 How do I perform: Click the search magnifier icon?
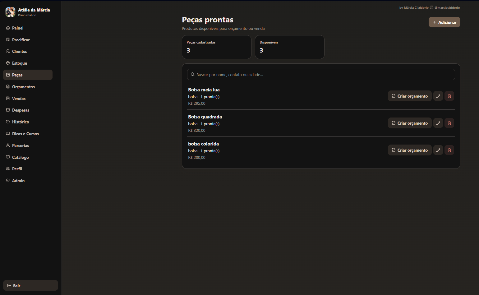coord(193,75)
